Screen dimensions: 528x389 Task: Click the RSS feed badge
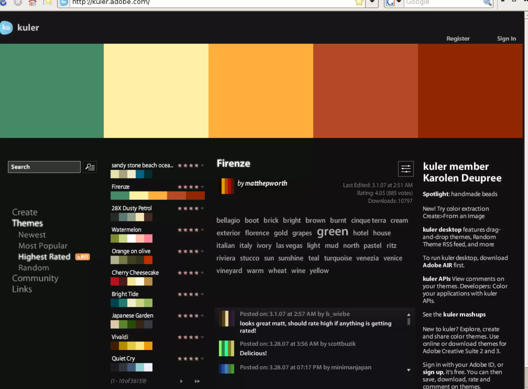coord(82,257)
